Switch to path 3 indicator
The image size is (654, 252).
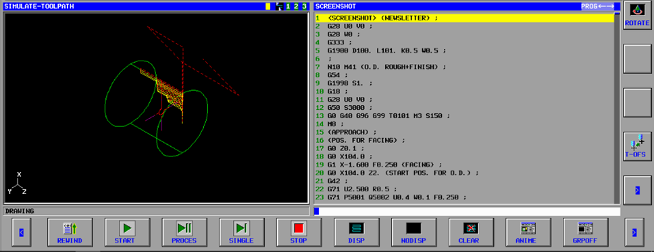pyautogui.click(x=305, y=6)
